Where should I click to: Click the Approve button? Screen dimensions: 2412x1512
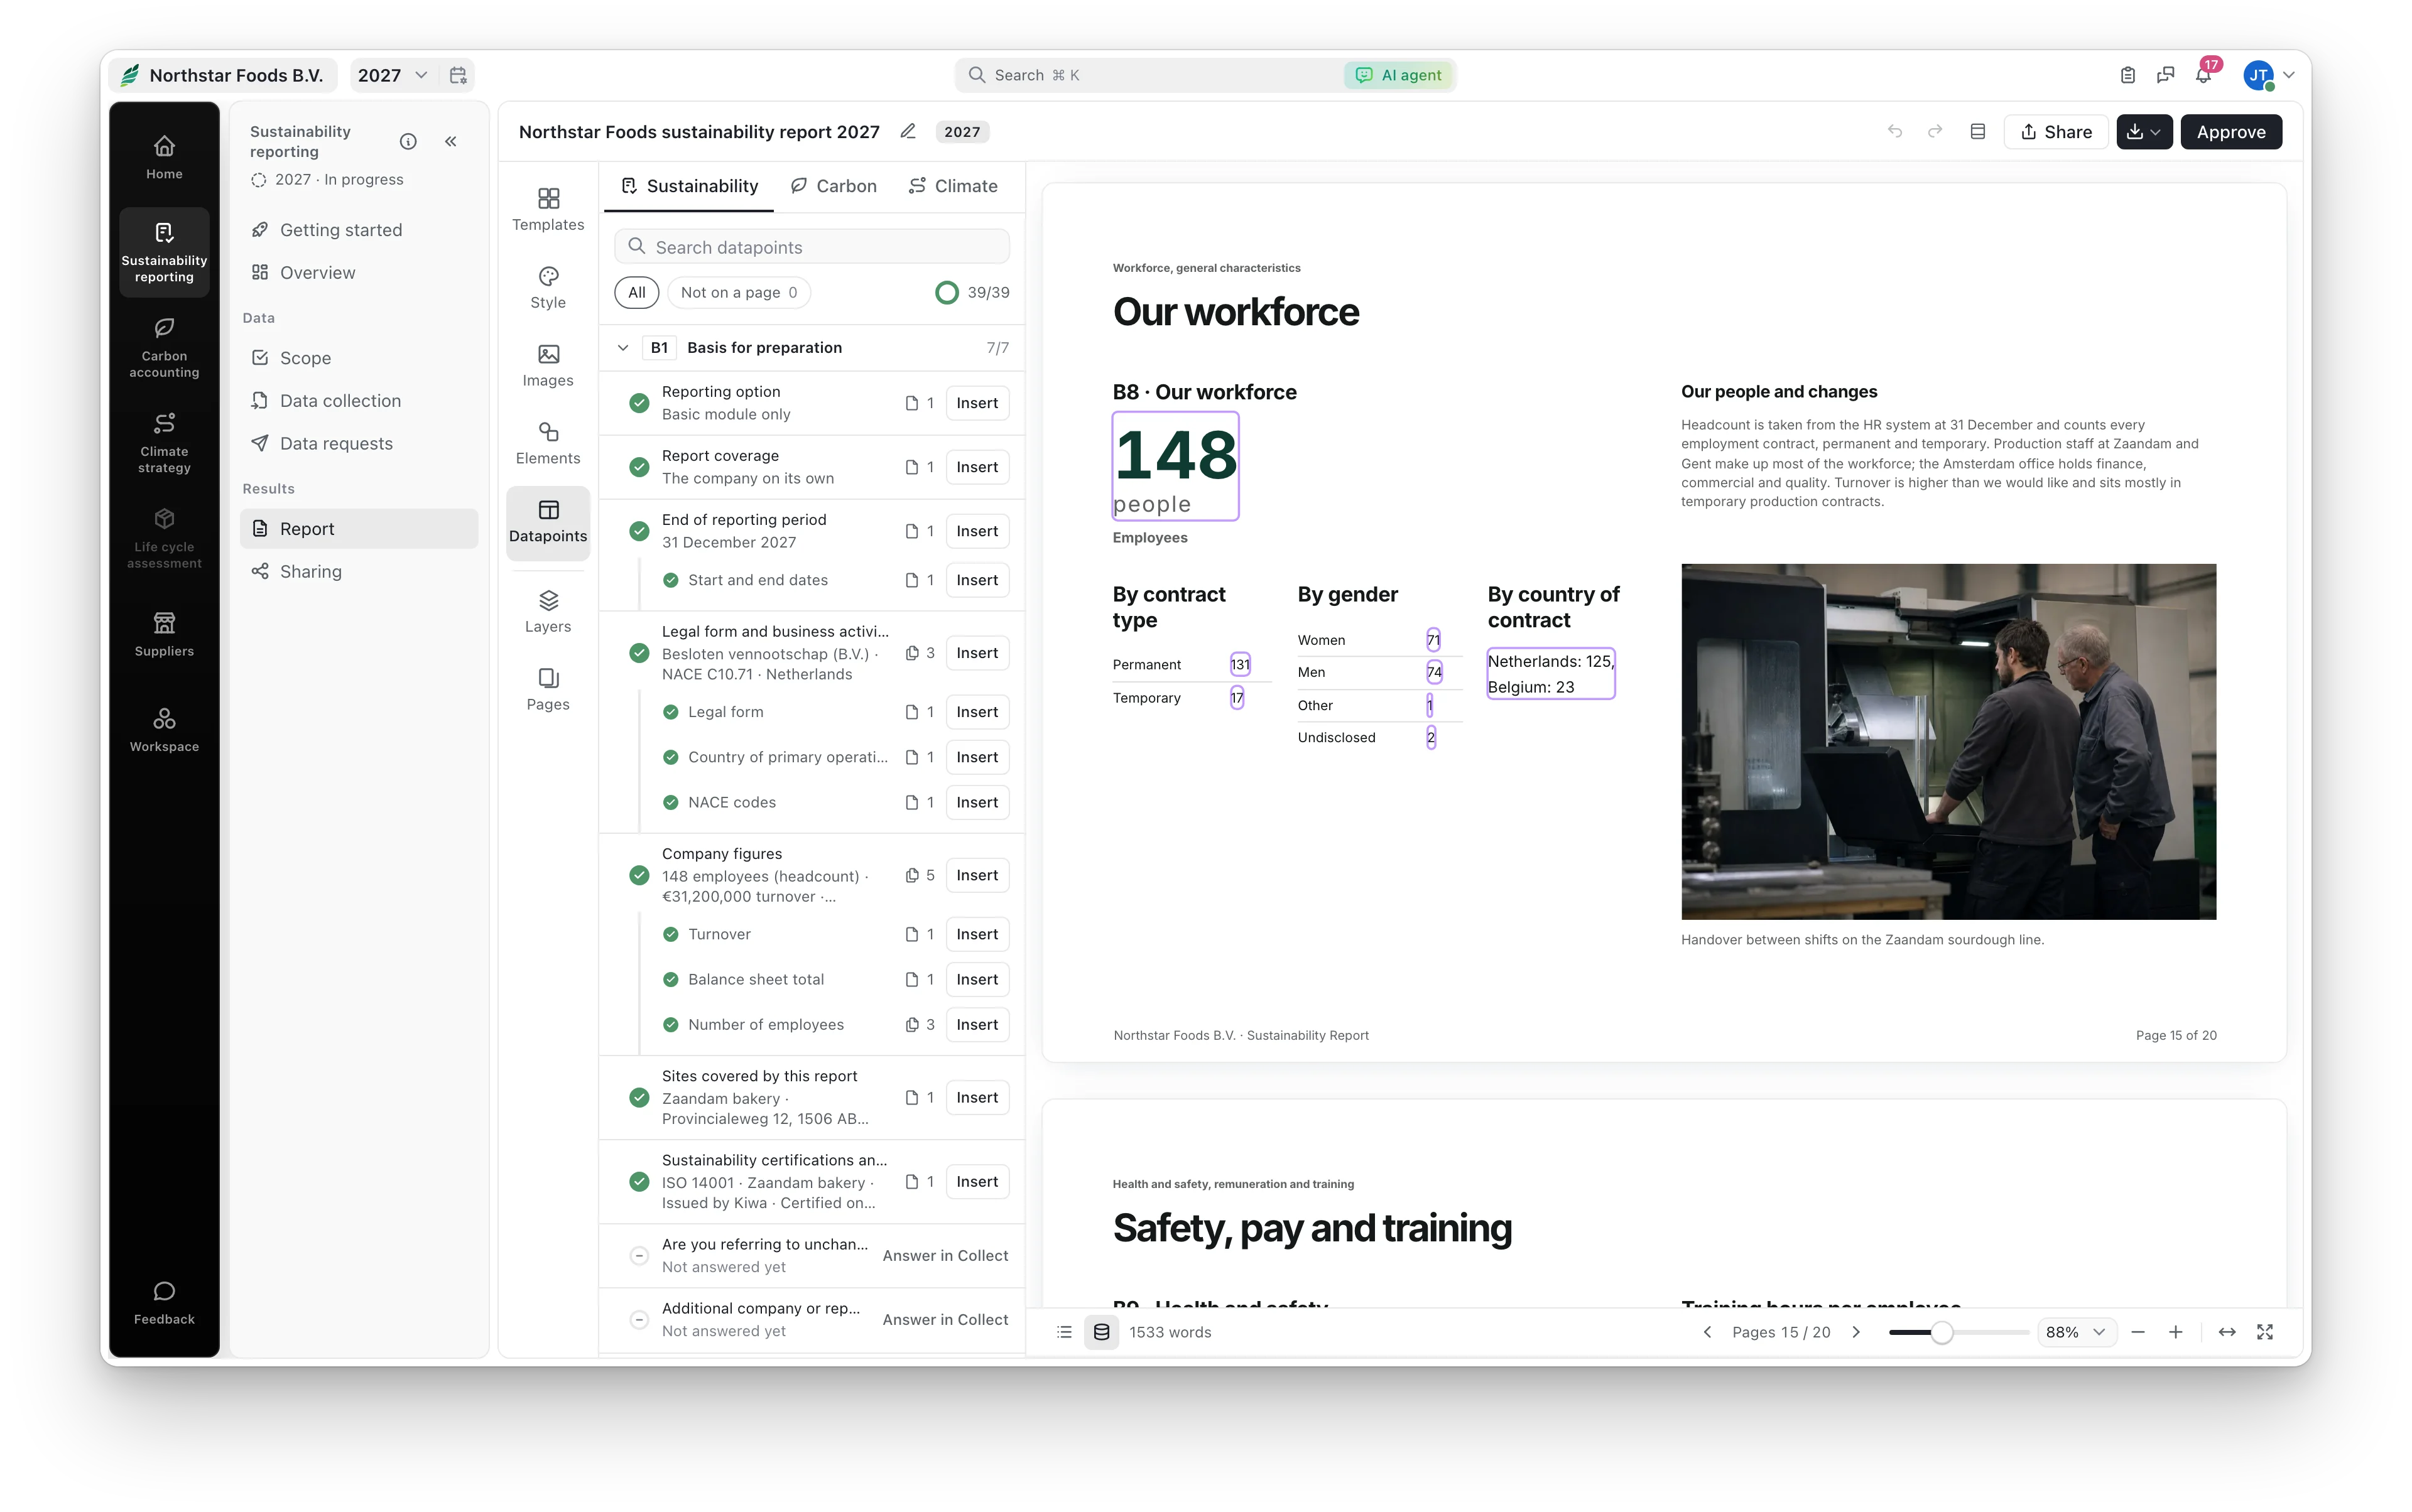(x=2230, y=131)
